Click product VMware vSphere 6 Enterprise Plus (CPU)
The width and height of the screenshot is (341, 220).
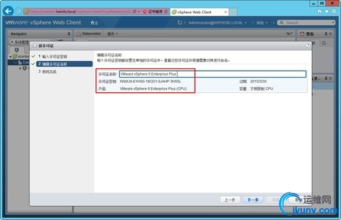pyautogui.click(x=153, y=89)
